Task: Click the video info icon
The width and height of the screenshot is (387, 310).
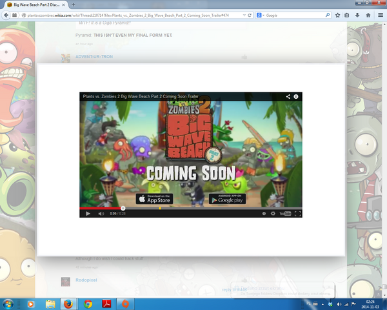Action: tap(296, 96)
